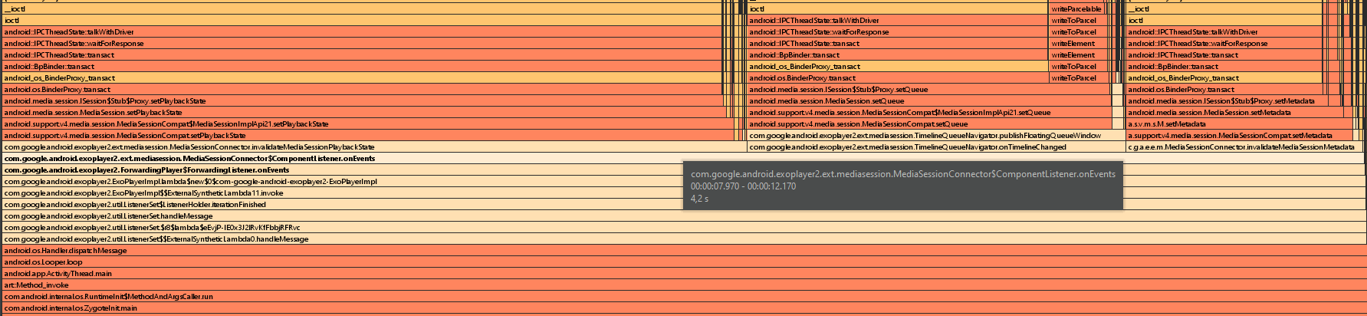Select android.media.session.MediaSession.setMetadata bar
The width and height of the screenshot is (1367, 316).
click(x=1235, y=113)
